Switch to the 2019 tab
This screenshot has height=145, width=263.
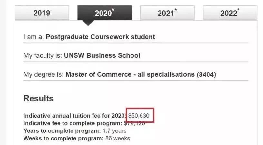click(x=42, y=13)
